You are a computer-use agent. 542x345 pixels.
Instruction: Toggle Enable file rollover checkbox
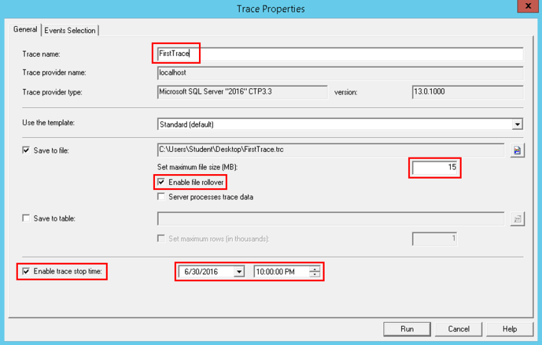coord(161,182)
